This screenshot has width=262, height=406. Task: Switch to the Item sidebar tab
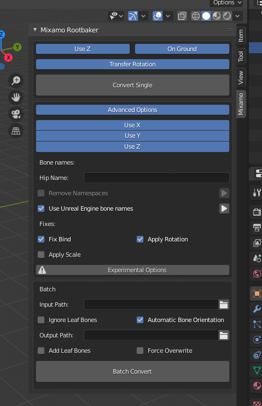click(x=241, y=36)
